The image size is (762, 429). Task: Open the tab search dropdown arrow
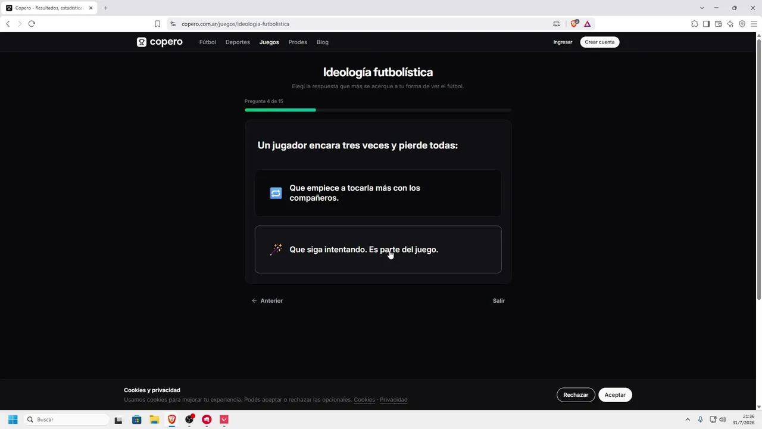702,8
